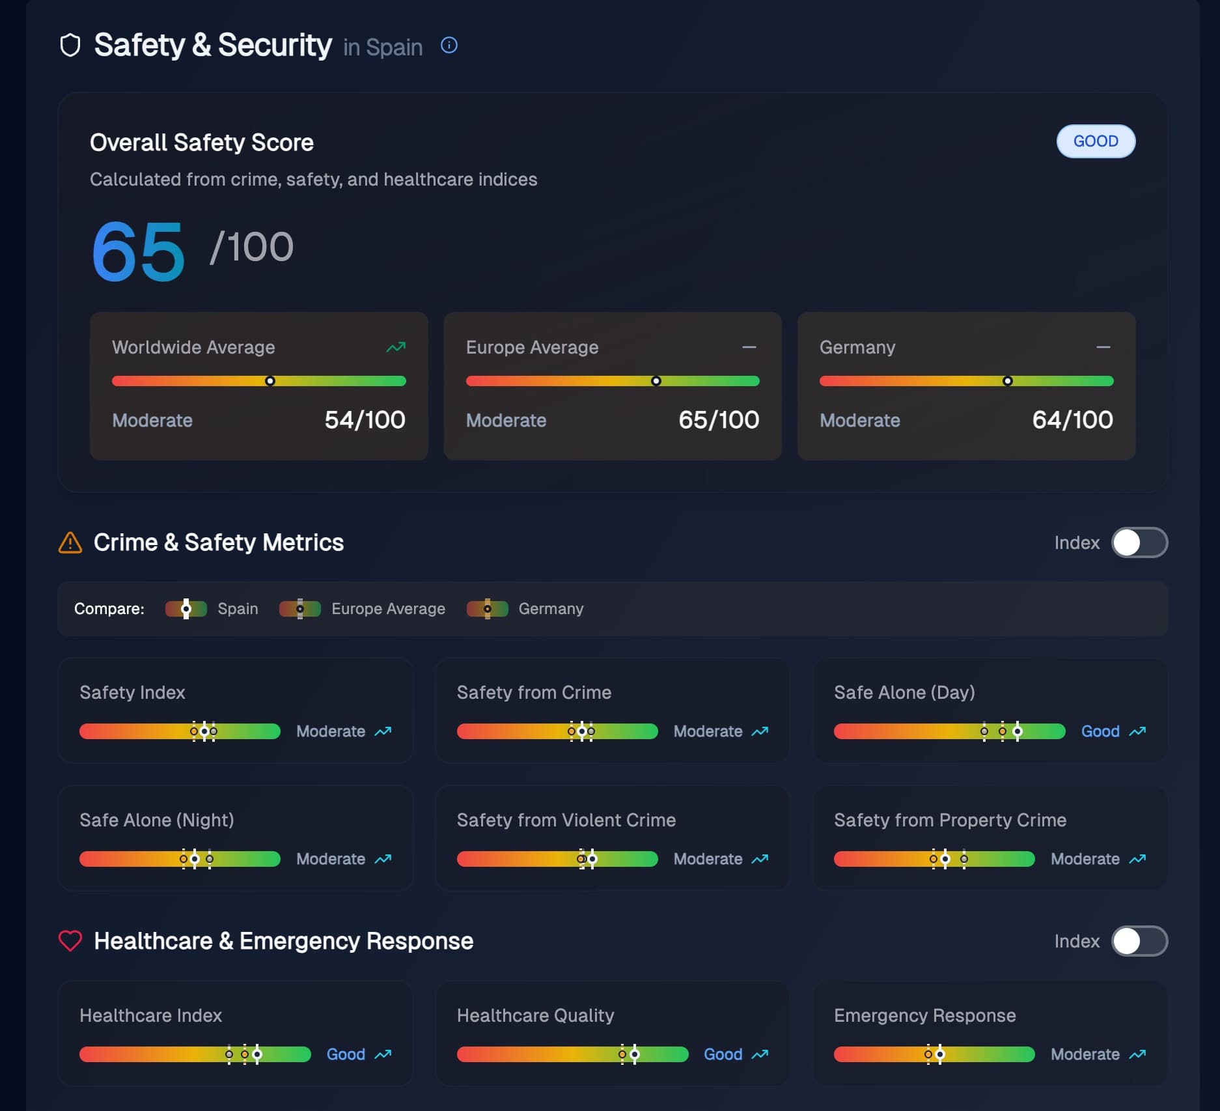1220x1111 pixels.
Task: Click the shield icon near Safety & Security
Action: 70,46
